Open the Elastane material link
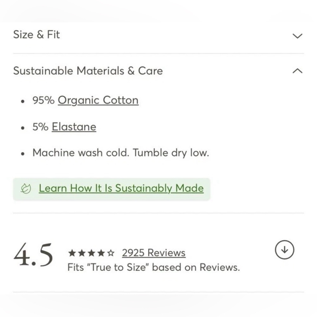This screenshot has height=317, width=317. click(x=74, y=127)
